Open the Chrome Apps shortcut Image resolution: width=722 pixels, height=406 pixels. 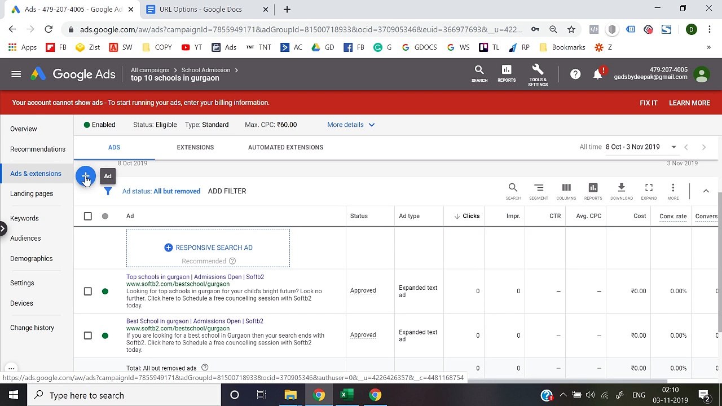pos(23,47)
